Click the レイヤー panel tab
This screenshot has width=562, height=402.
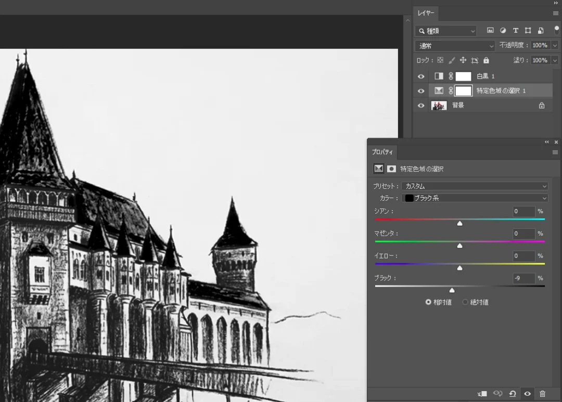(426, 13)
